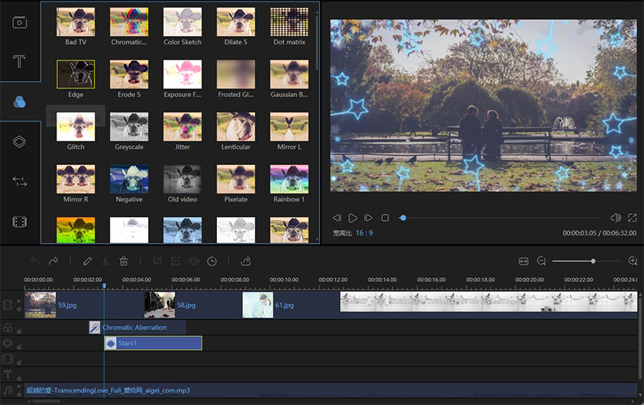The image size is (644, 405).
Task: Click the pencil edit icon in toolbar
Action: (x=87, y=261)
